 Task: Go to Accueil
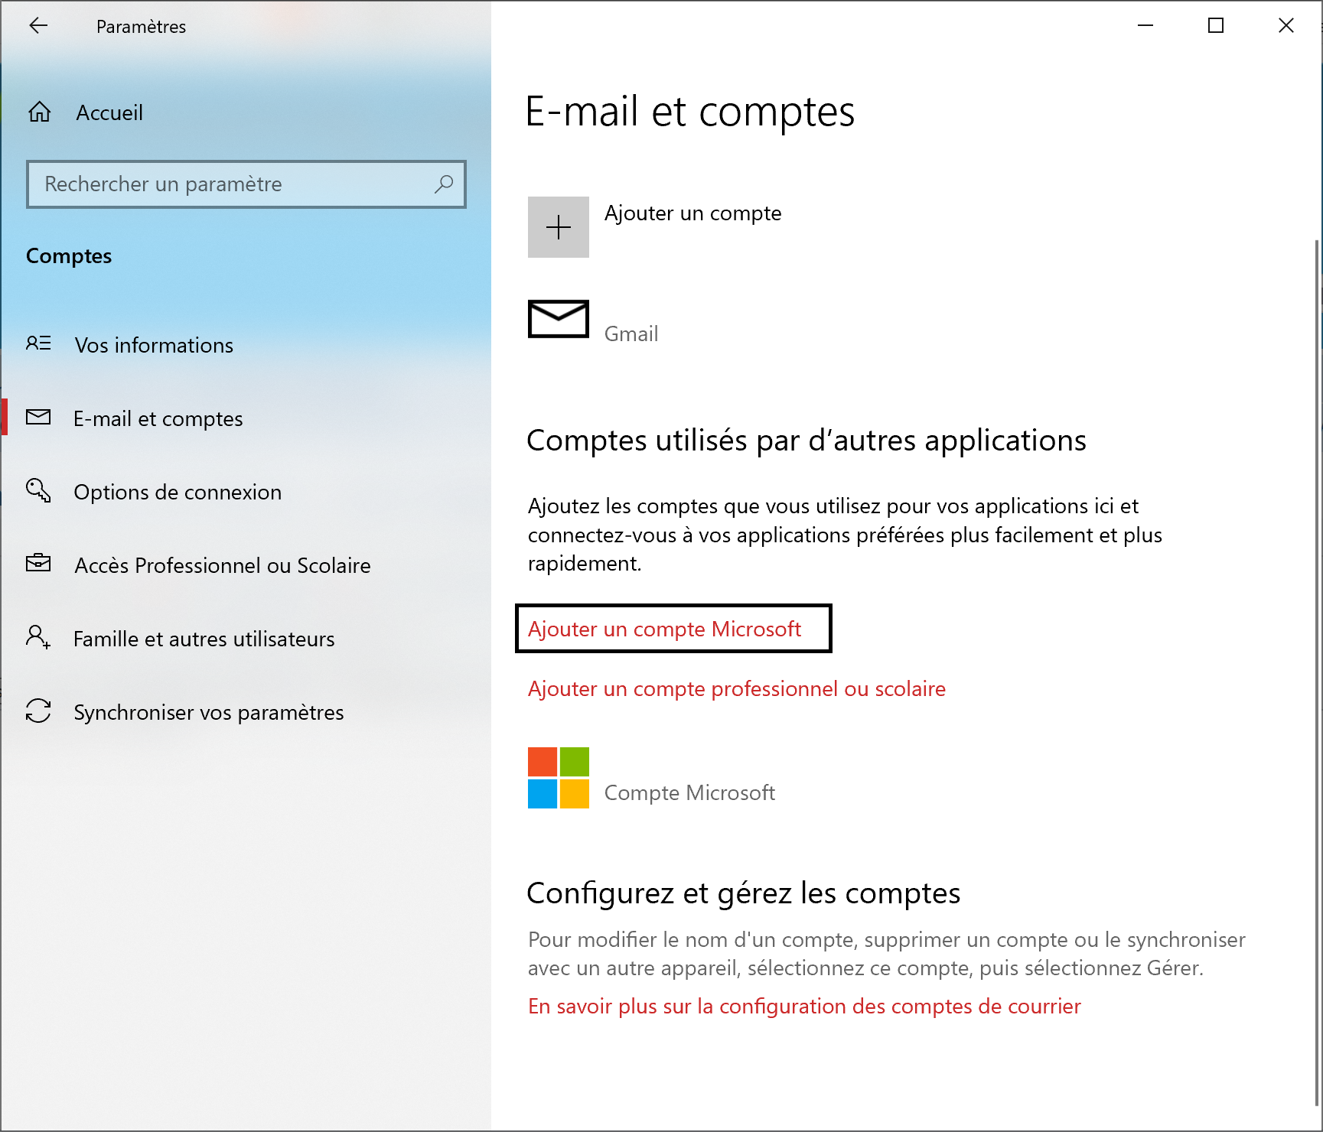pyautogui.click(x=109, y=112)
